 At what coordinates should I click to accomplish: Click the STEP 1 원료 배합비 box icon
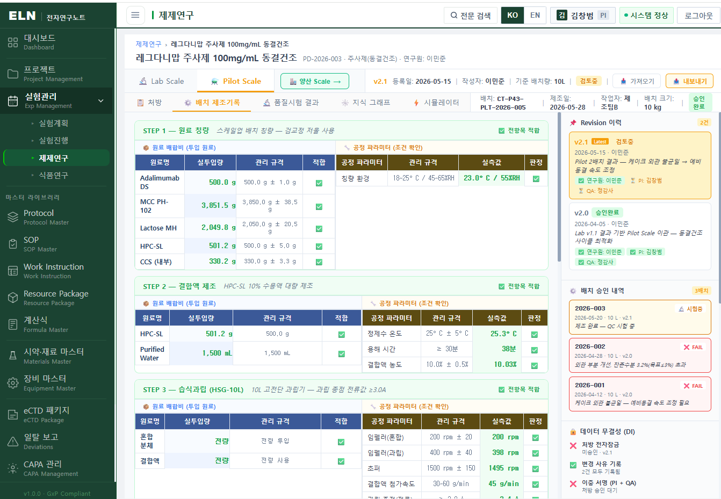pyautogui.click(x=146, y=148)
